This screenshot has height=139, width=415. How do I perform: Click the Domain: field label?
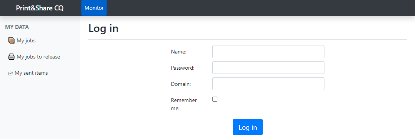coord(181,84)
